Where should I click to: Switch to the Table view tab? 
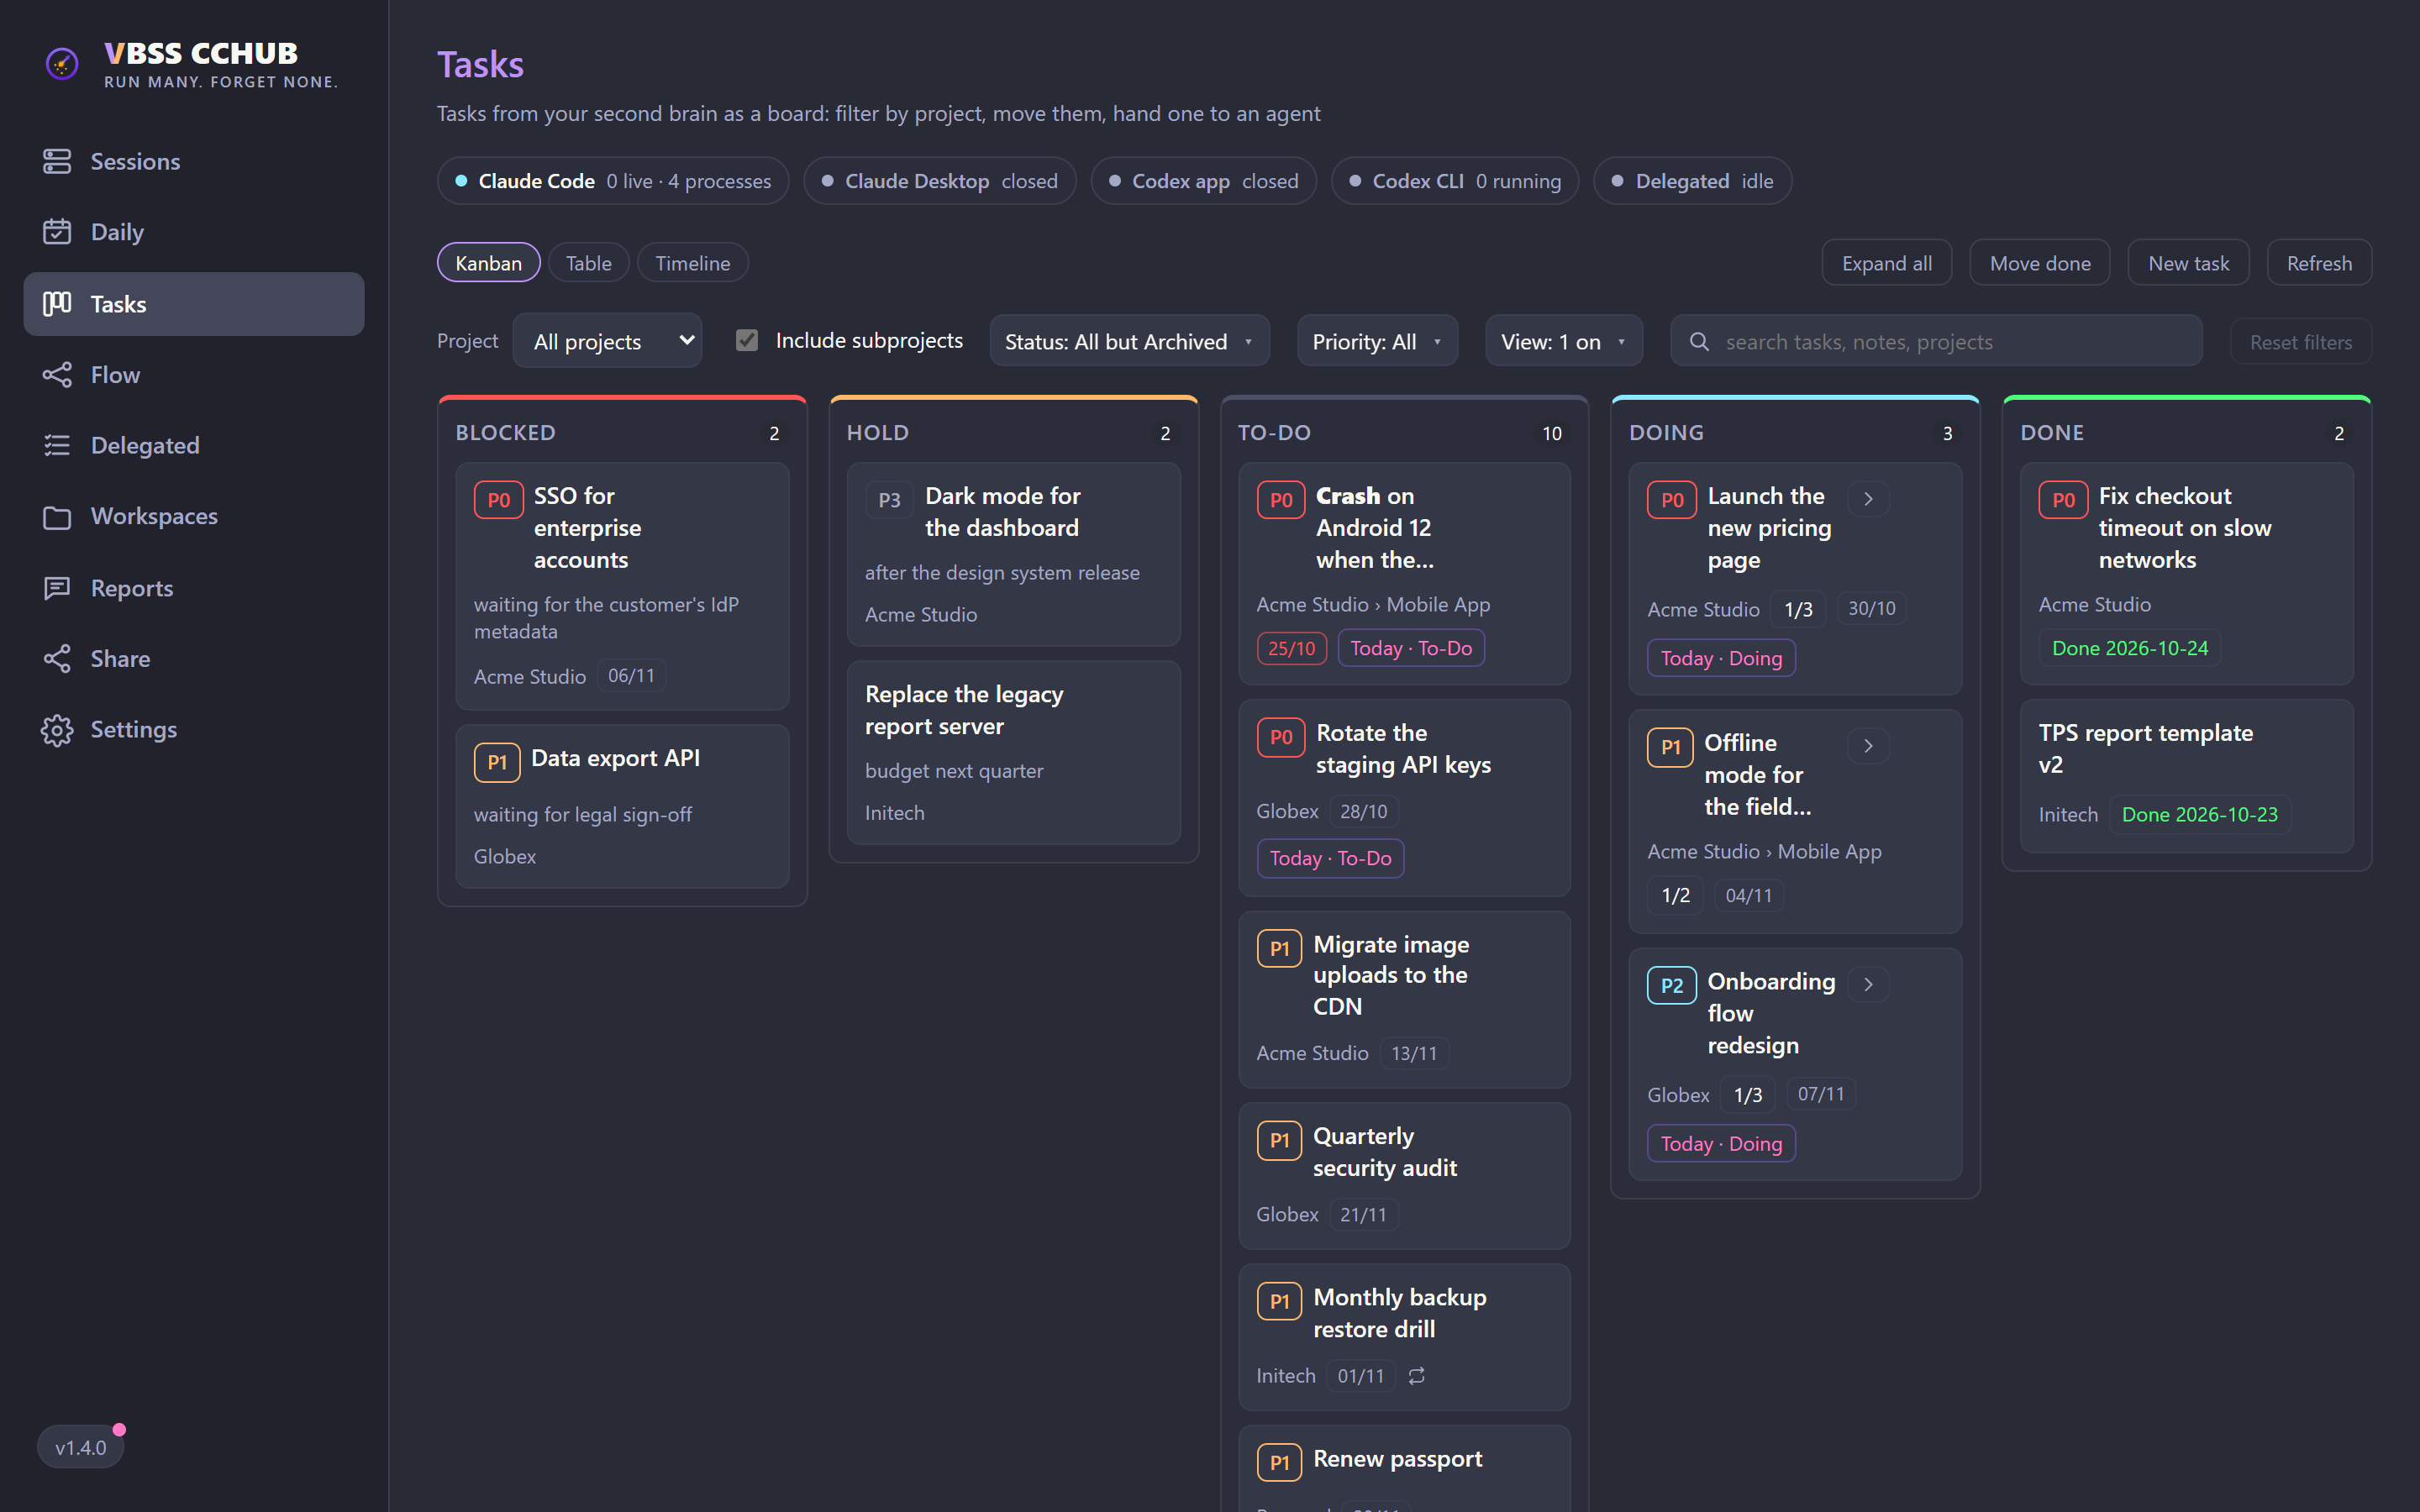[589, 263]
